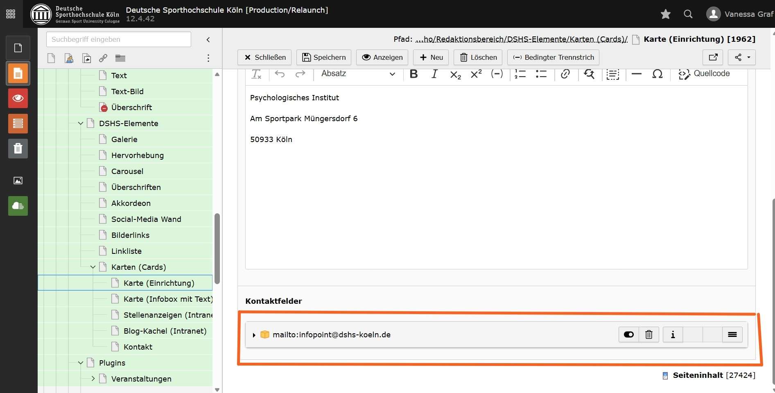Toggle visibility of mailto contact field

pos(628,335)
